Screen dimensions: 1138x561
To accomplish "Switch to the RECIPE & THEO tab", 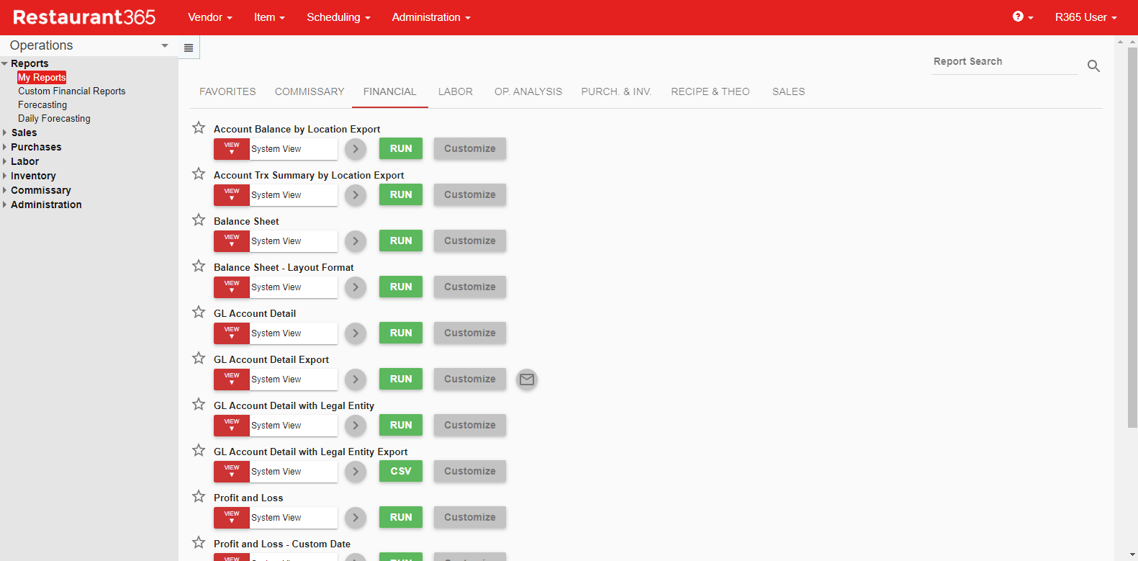I will 710,91.
